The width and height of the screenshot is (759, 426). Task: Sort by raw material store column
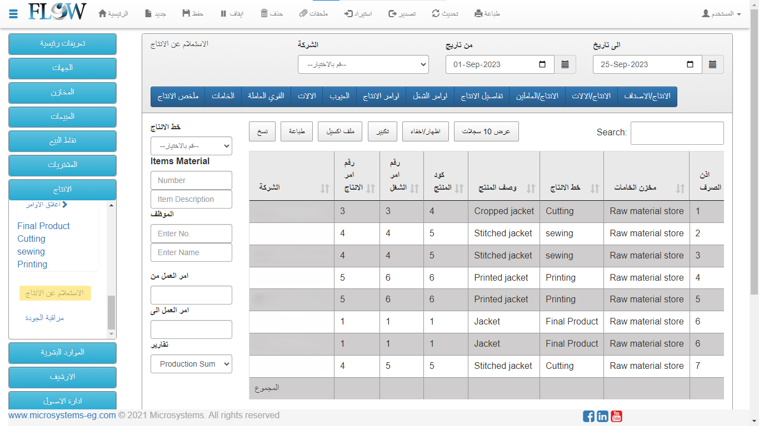click(x=680, y=188)
